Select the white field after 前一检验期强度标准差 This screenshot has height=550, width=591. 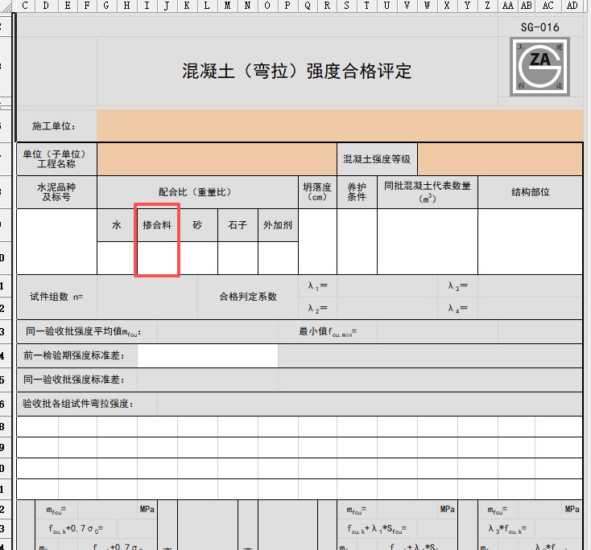click(208, 355)
